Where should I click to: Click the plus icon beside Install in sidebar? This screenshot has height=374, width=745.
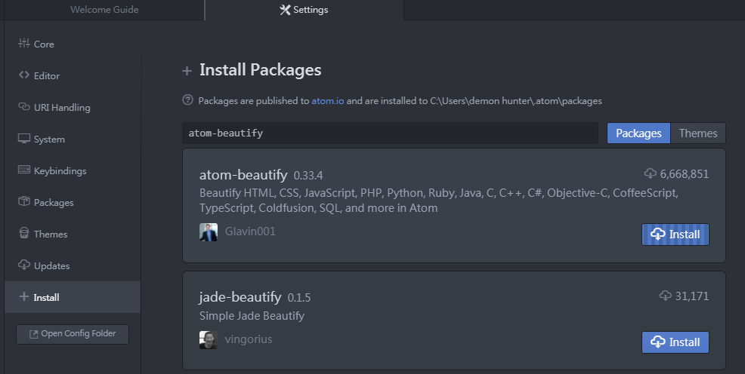(23, 297)
